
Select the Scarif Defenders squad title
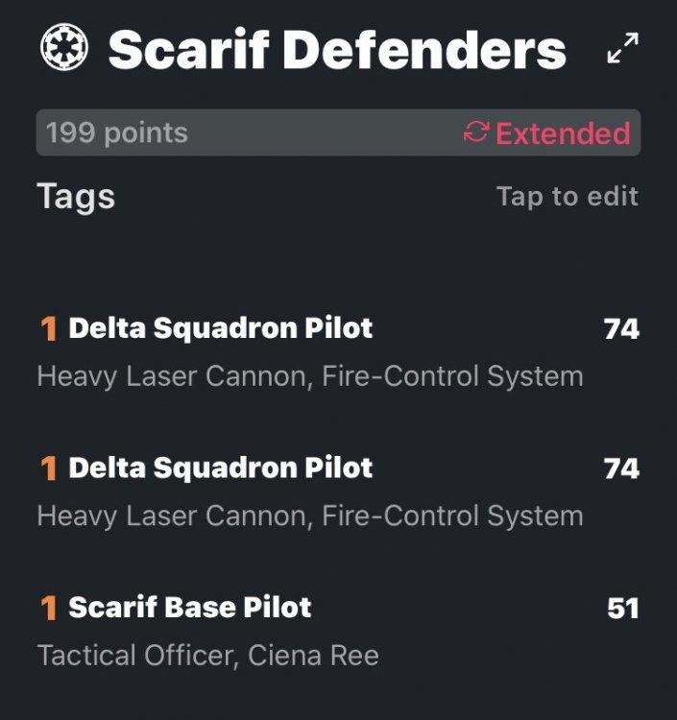point(337,48)
